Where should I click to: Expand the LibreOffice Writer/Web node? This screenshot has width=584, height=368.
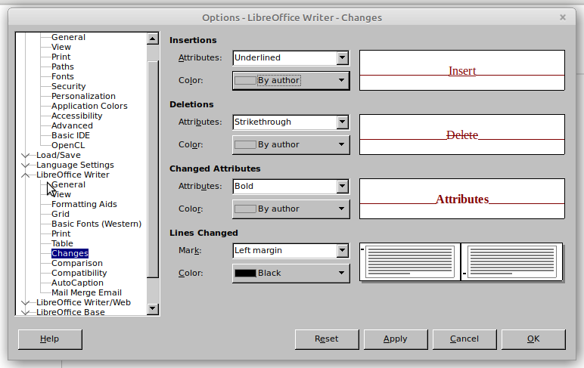click(25, 302)
